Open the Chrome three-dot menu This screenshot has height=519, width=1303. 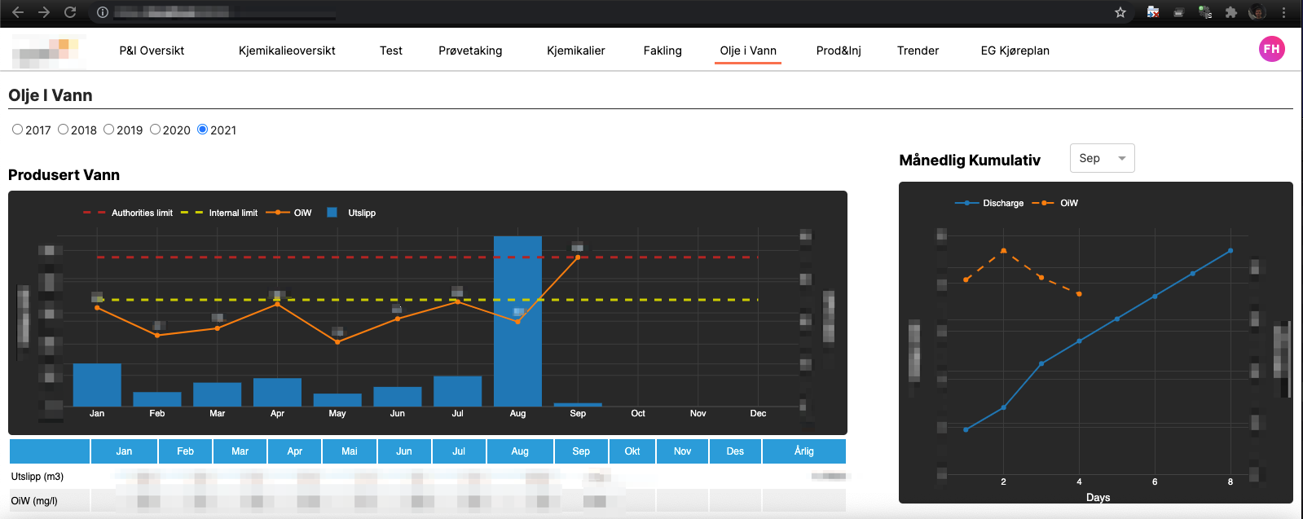tap(1284, 12)
